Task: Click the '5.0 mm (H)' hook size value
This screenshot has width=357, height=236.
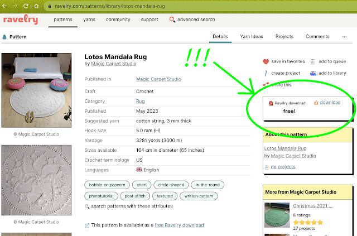Action: coord(148,131)
